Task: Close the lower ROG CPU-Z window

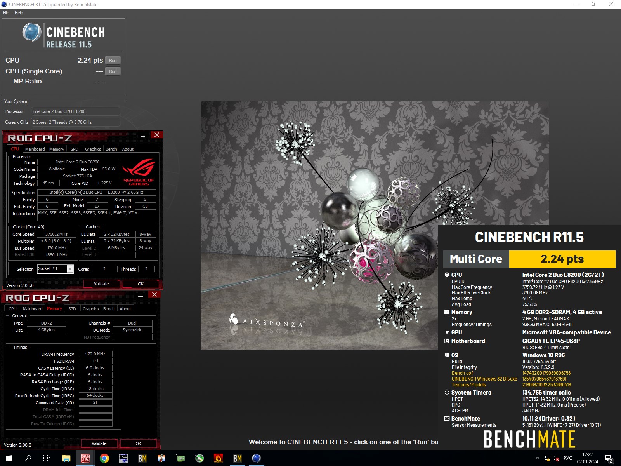Action: tap(154, 294)
